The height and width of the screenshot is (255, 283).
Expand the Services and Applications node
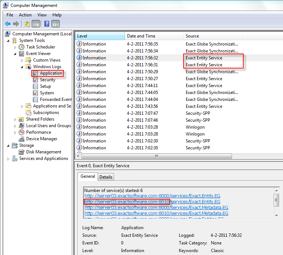(8, 159)
